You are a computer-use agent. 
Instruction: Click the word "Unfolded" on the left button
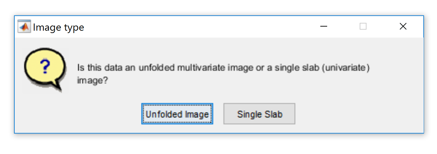pyautogui.click(x=160, y=114)
